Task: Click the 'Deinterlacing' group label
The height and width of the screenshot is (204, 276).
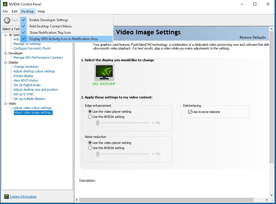Action: pos(192,106)
